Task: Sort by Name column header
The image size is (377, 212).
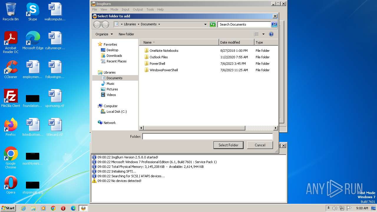Action: (x=179, y=42)
